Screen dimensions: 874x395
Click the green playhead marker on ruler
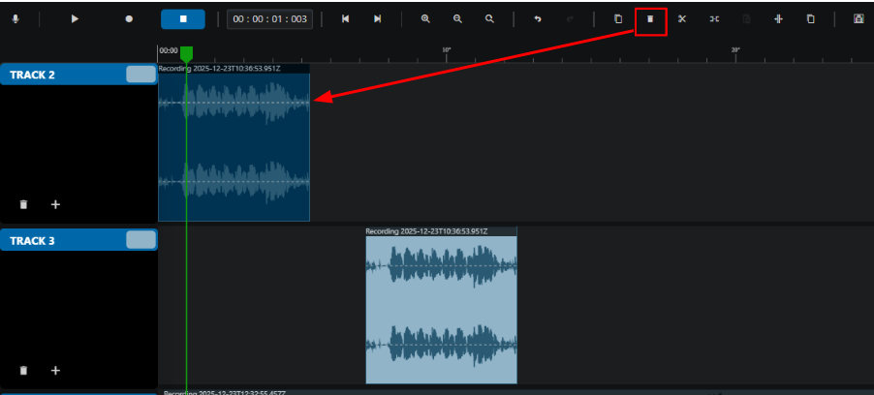[187, 54]
